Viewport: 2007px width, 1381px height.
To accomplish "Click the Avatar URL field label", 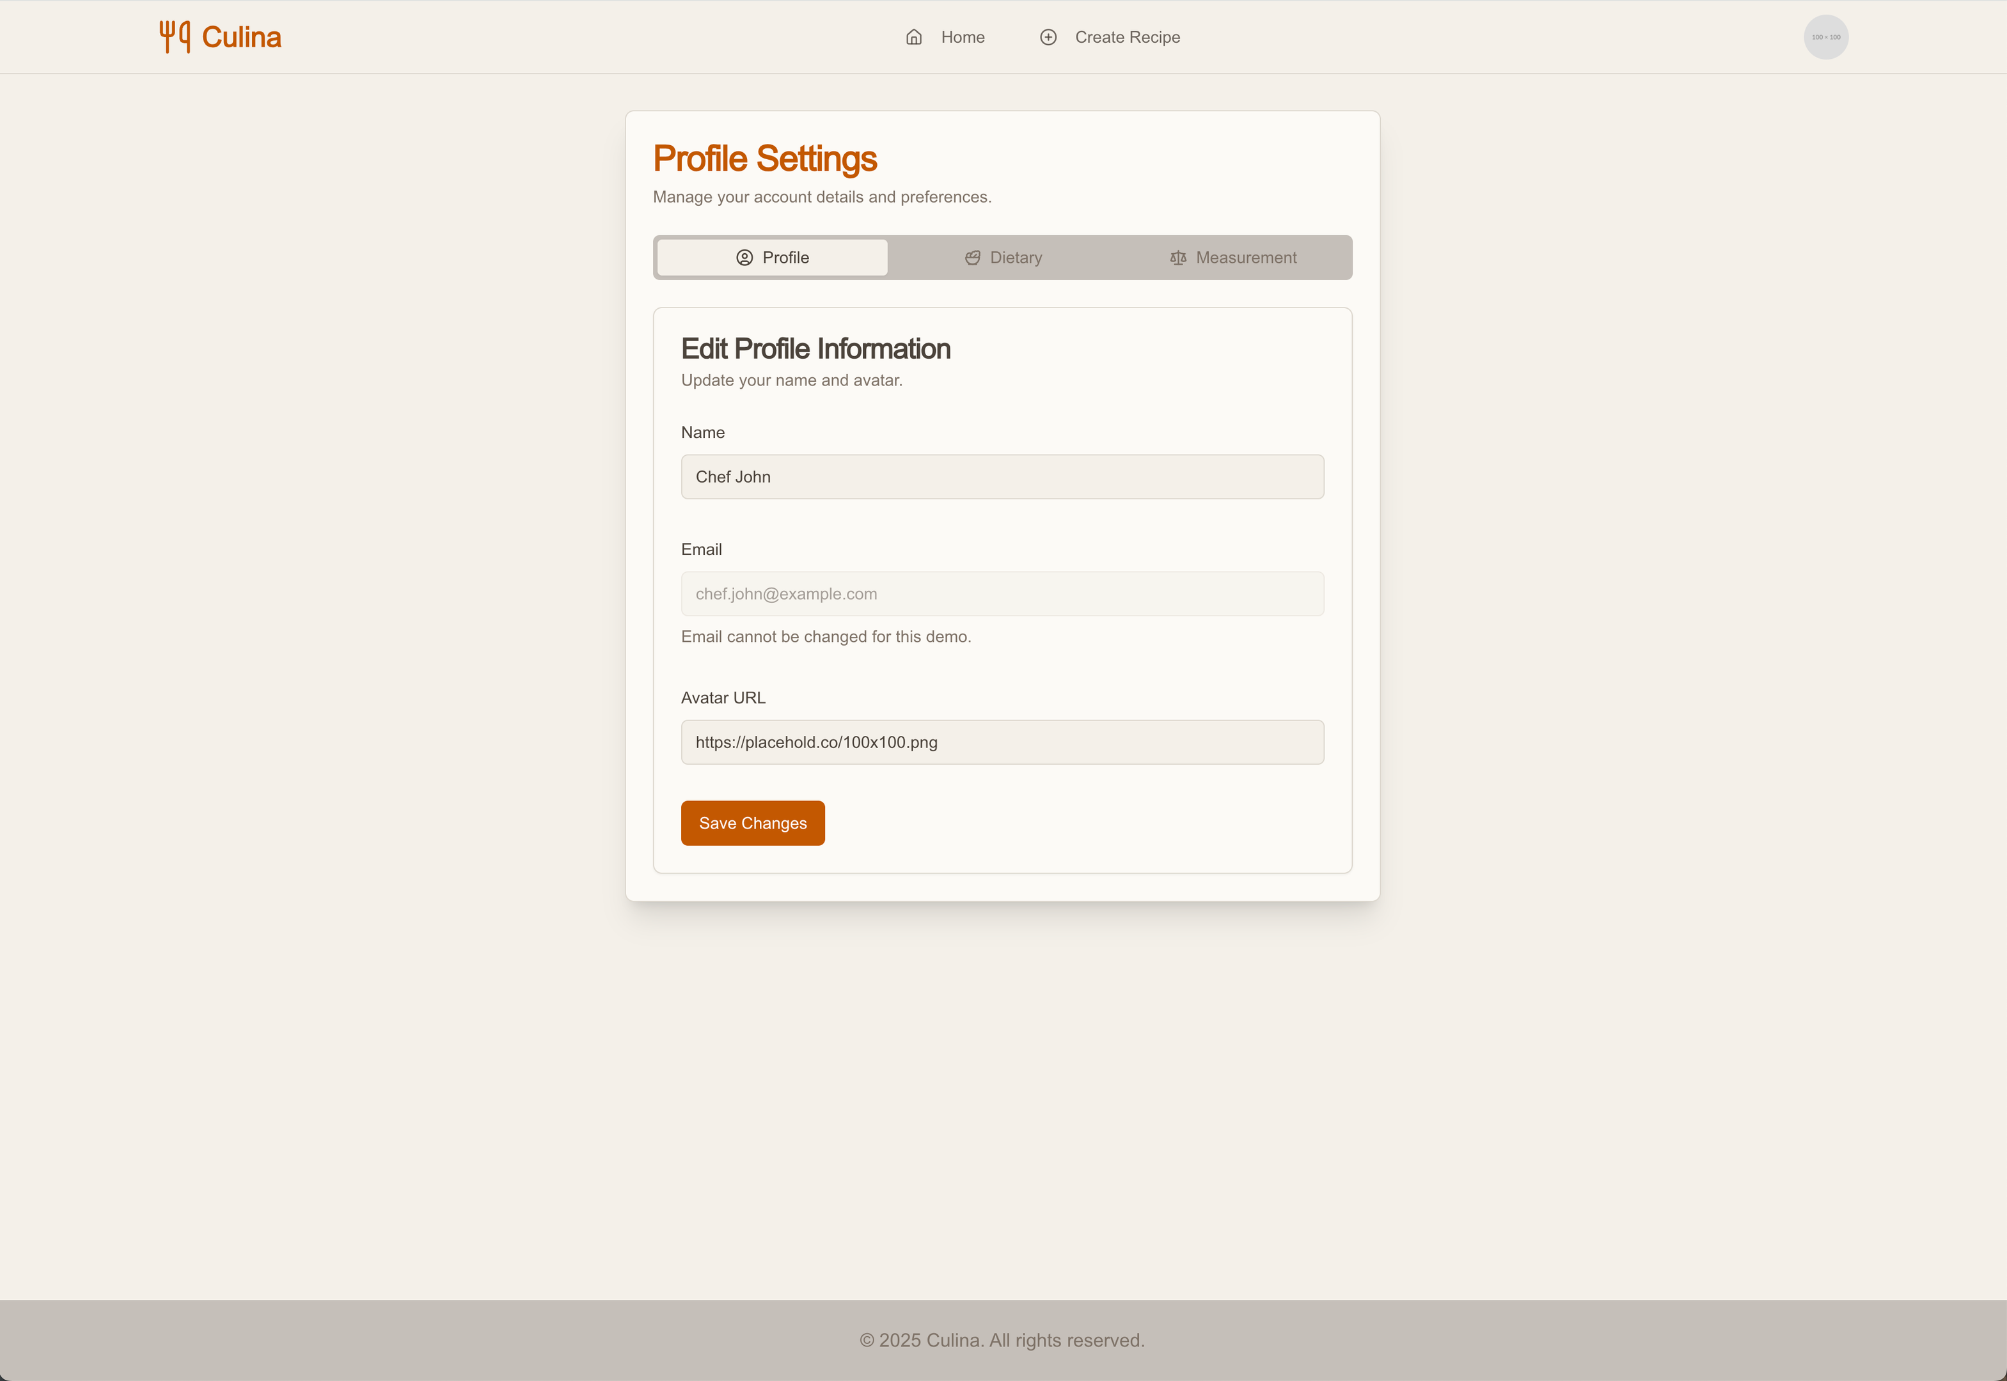I will [x=723, y=698].
